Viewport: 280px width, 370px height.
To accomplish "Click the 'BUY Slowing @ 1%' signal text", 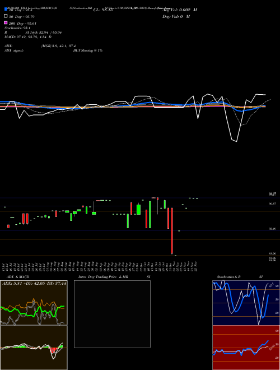I will [88, 50].
